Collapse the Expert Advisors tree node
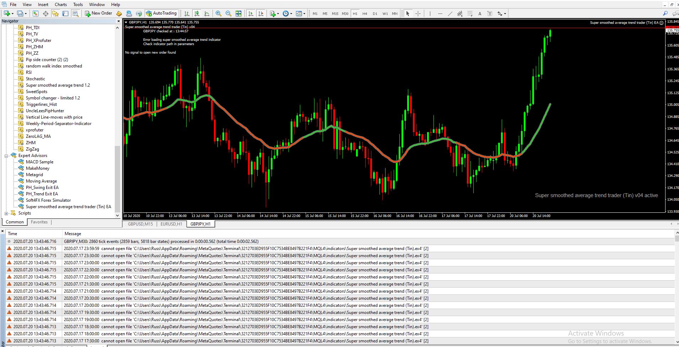Viewport: 679px width, 347px height. point(6,156)
